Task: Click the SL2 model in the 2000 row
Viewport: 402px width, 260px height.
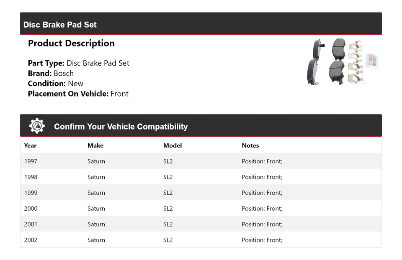Action: click(x=168, y=209)
